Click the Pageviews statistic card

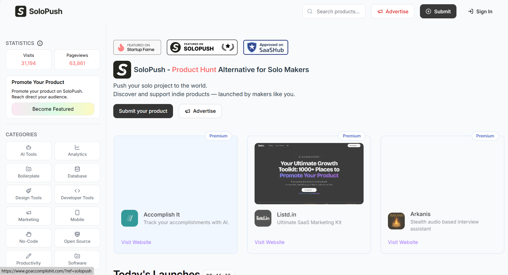(x=77, y=60)
